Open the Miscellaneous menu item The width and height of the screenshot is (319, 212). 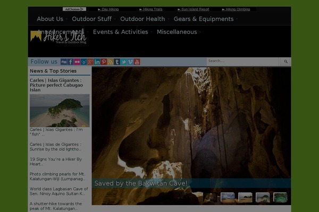(x=177, y=32)
